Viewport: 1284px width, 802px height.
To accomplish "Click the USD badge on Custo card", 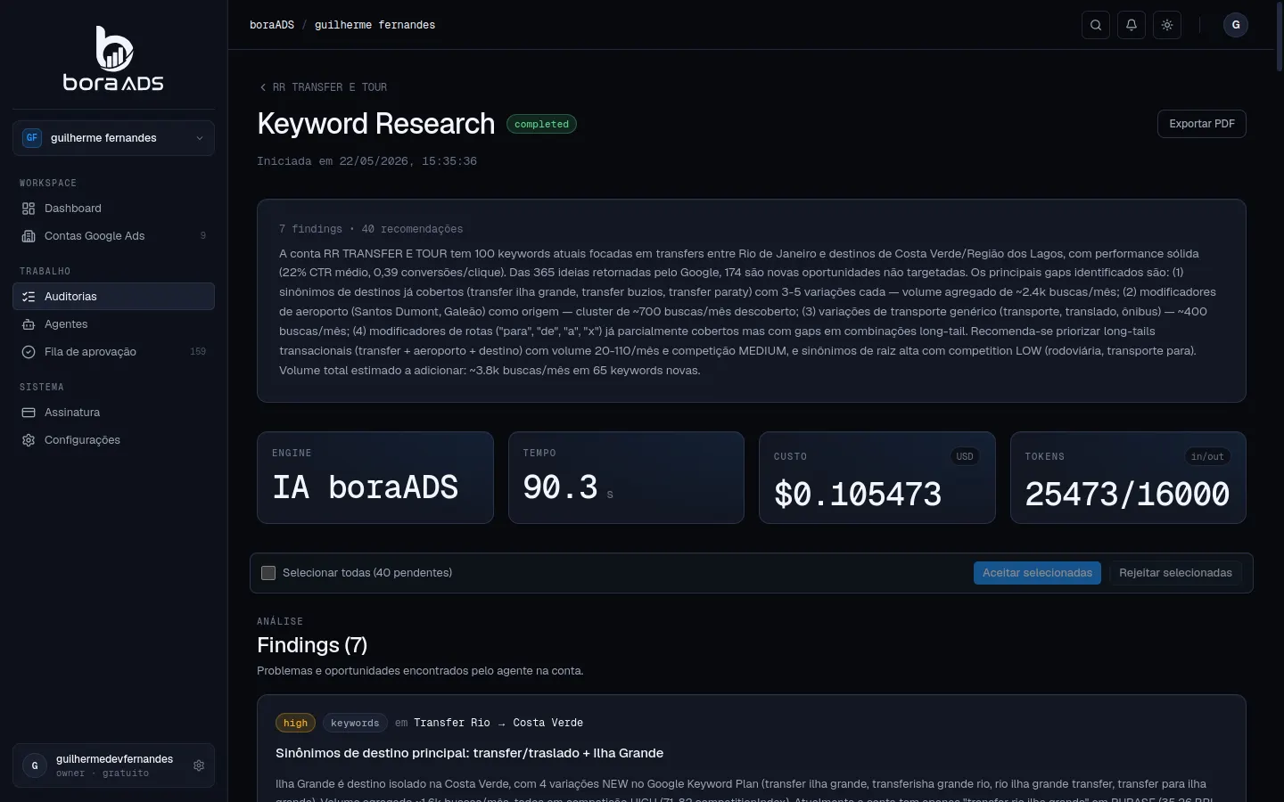I will (x=965, y=456).
